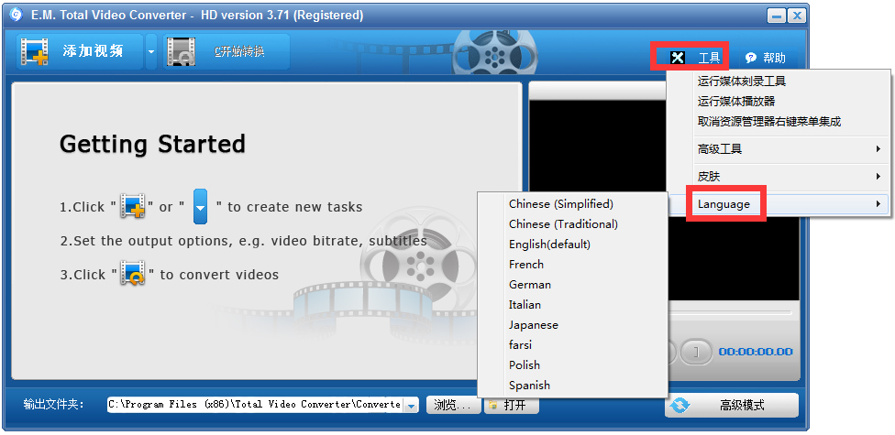Image resolution: width=895 pixels, height=435 pixels.
Task: Pick Spanish from the language list
Action: pyautogui.click(x=572, y=386)
